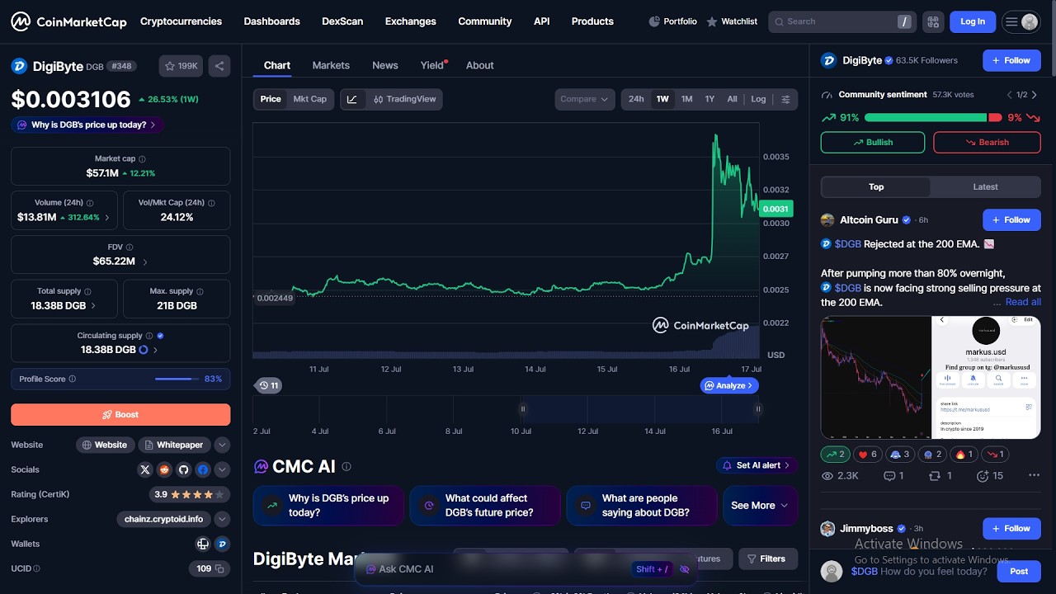Open the history icon labeled 11
This screenshot has height=594, width=1056.
pyautogui.click(x=268, y=385)
